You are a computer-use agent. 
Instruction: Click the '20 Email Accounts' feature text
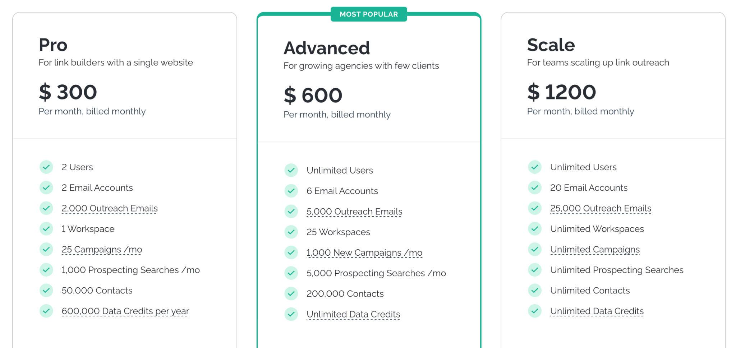[x=589, y=187]
